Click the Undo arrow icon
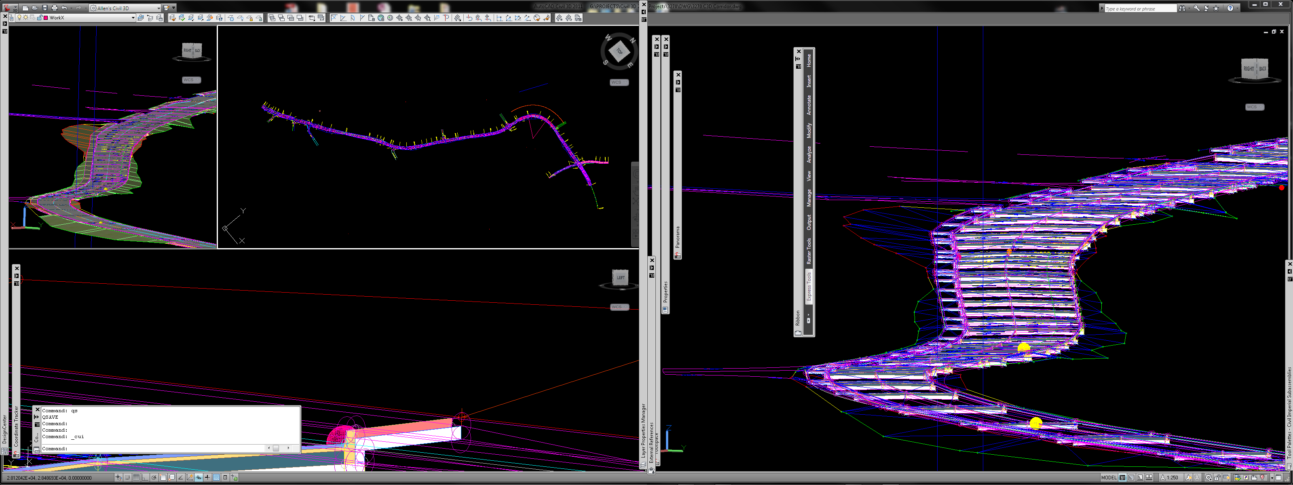The width and height of the screenshot is (1293, 485). tap(64, 8)
